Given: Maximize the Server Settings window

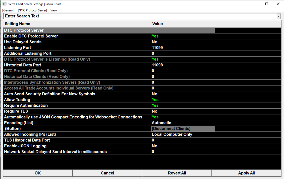Looking at the screenshot, I should tap(267, 4).
